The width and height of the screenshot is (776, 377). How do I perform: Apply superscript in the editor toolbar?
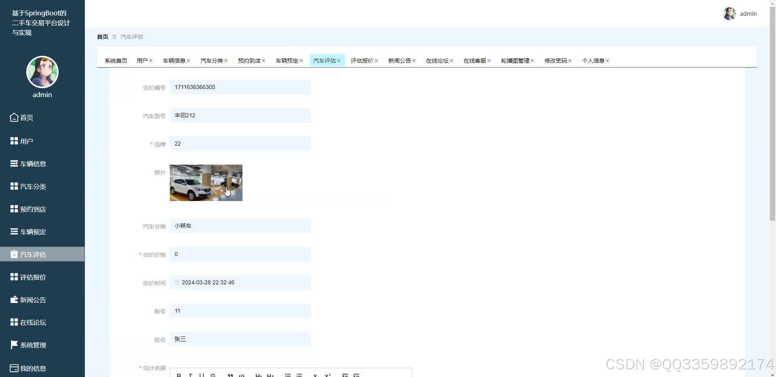(x=328, y=375)
